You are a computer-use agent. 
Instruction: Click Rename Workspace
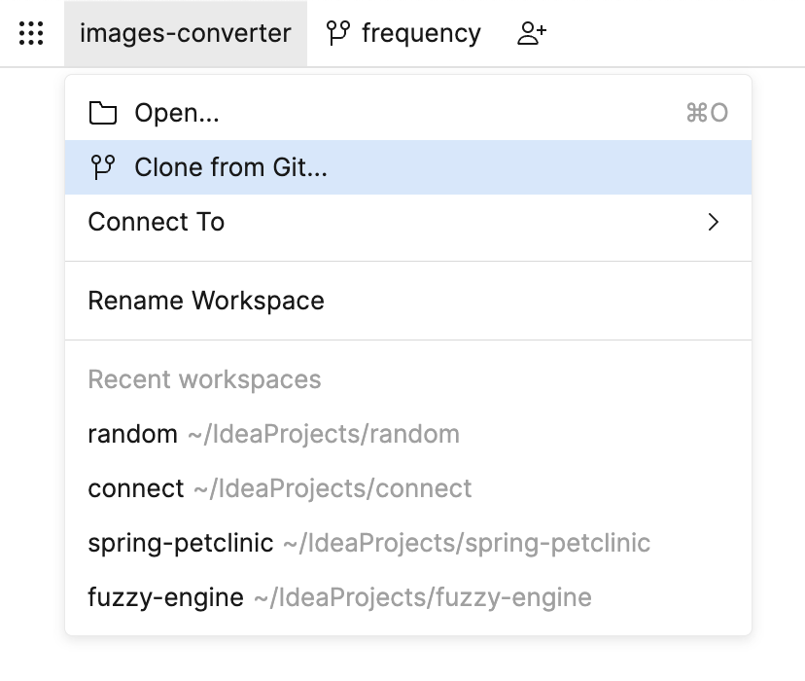[206, 301]
